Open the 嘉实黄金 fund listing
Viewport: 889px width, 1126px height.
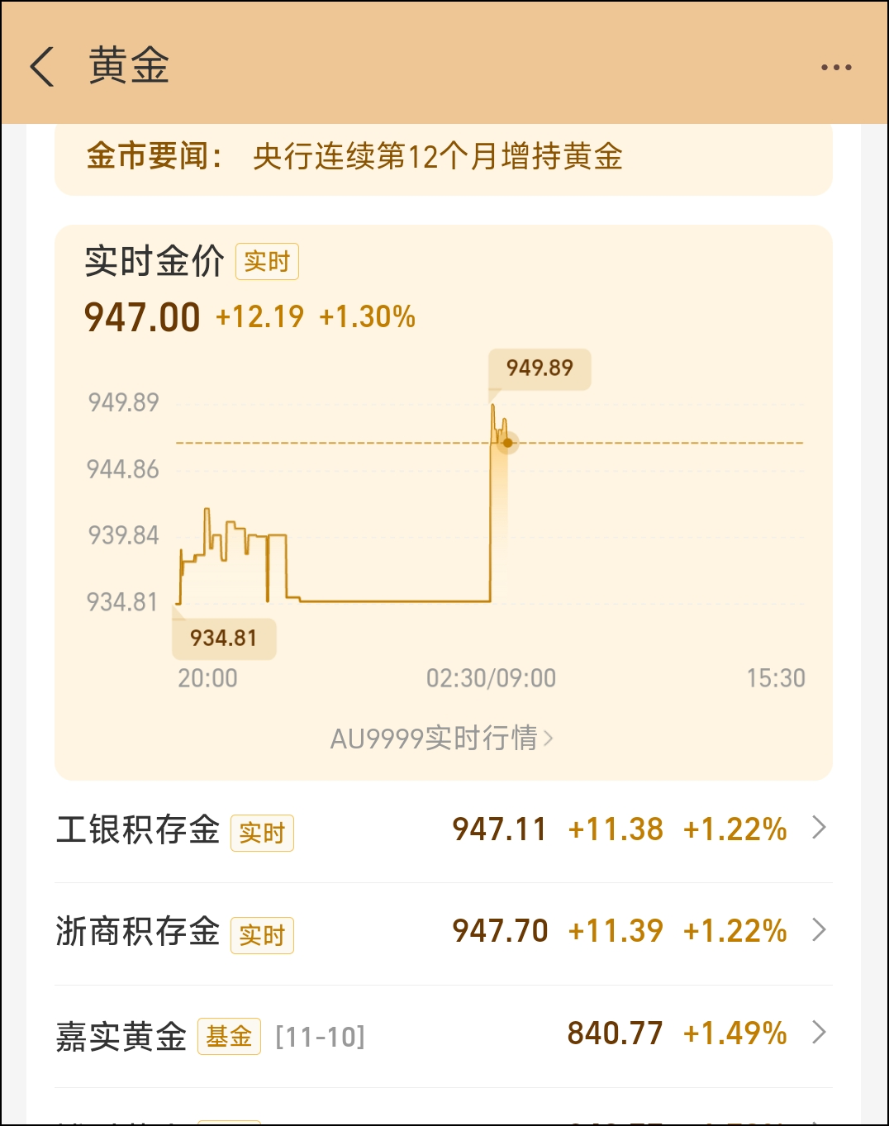(x=444, y=1036)
